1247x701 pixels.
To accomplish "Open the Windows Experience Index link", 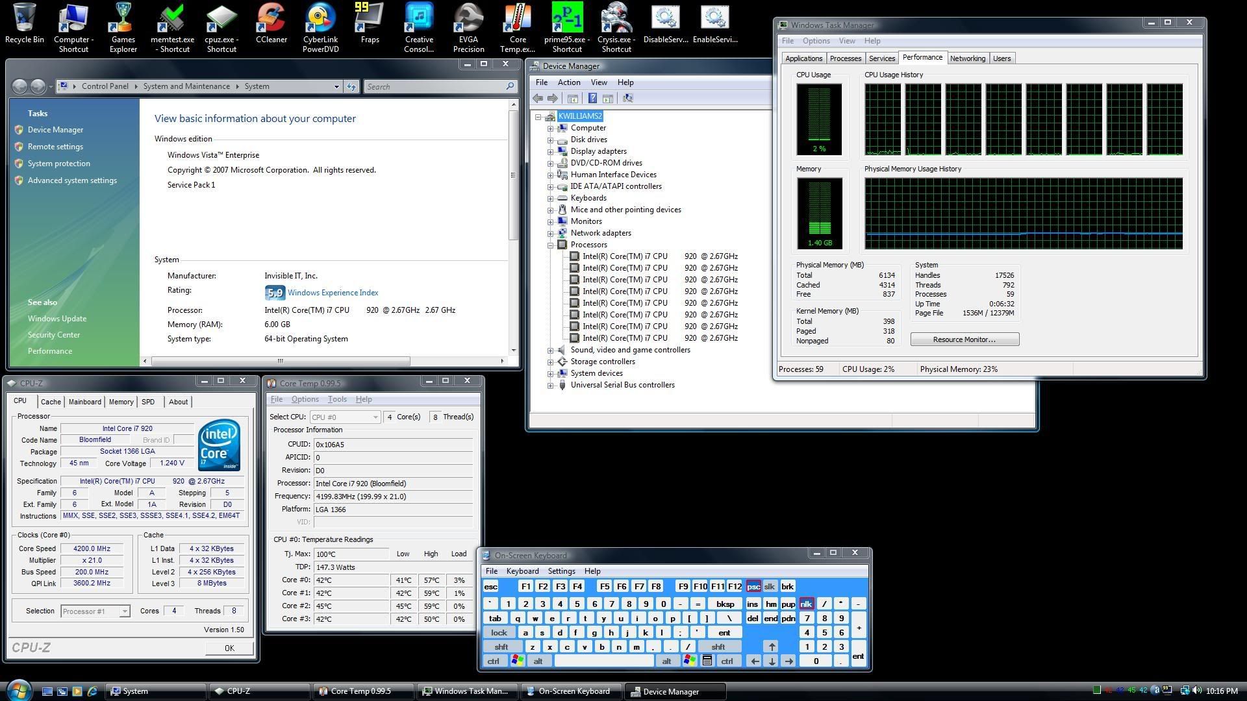I will [x=332, y=292].
